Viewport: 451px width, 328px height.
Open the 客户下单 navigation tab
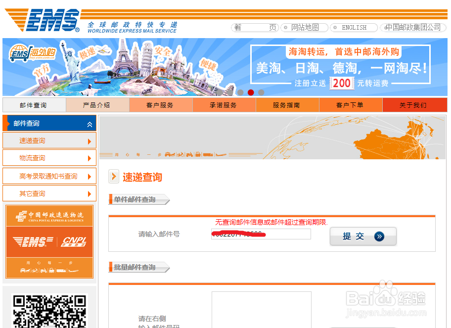point(351,105)
